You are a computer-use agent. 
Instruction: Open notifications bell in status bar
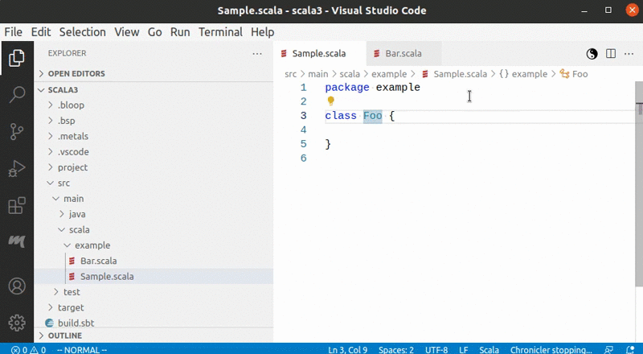pos(631,350)
